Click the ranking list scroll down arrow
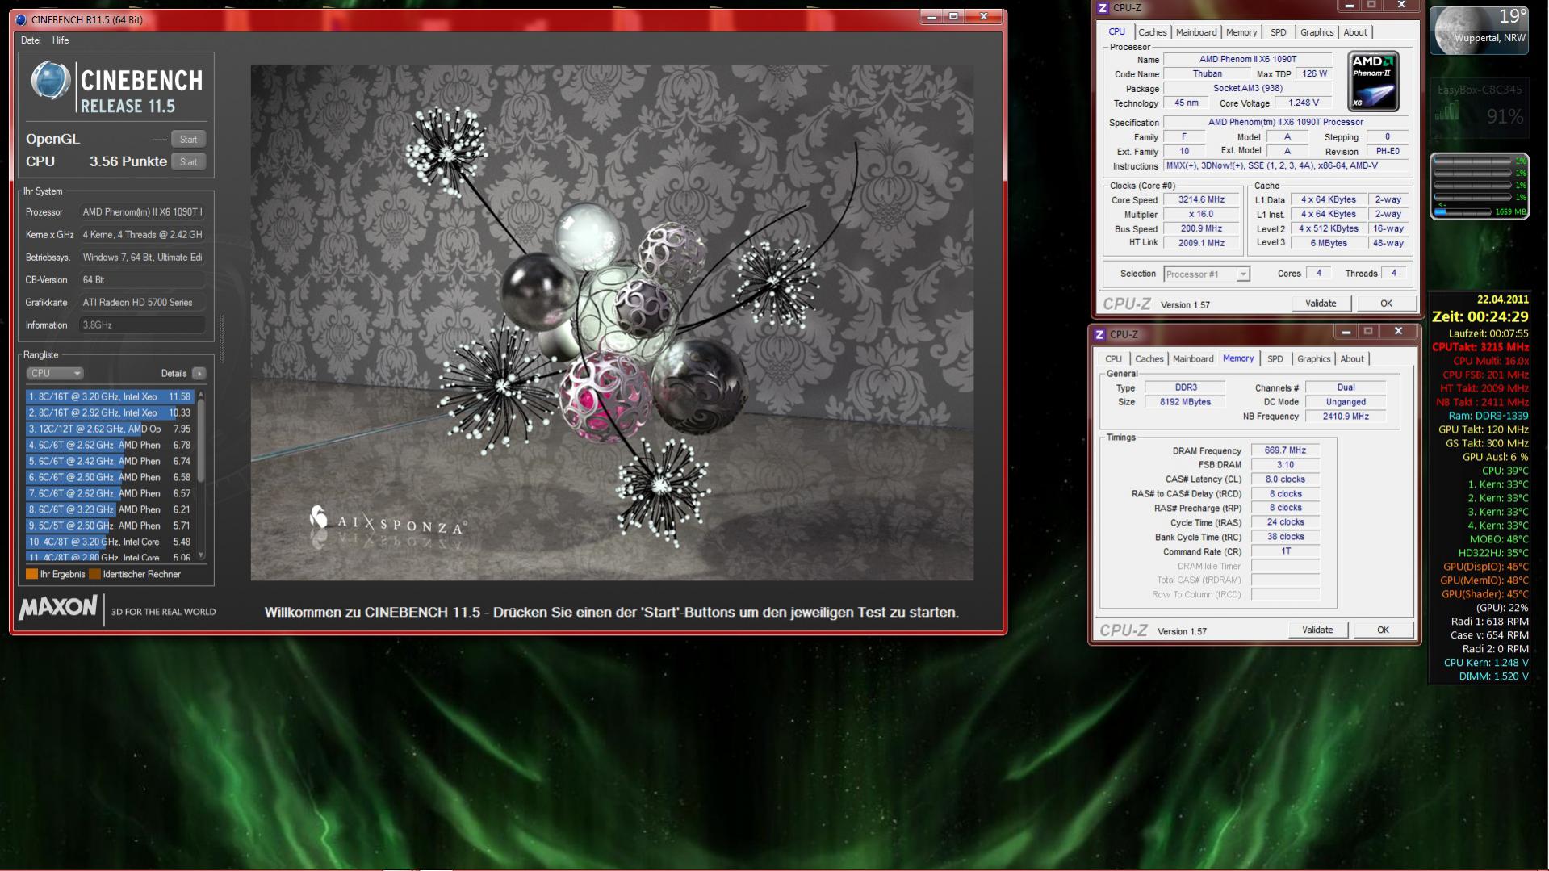The image size is (1549, 871). pos(201,556)
